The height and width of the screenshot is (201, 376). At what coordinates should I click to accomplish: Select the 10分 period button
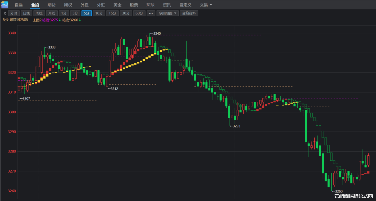click(x=99, y=13)
